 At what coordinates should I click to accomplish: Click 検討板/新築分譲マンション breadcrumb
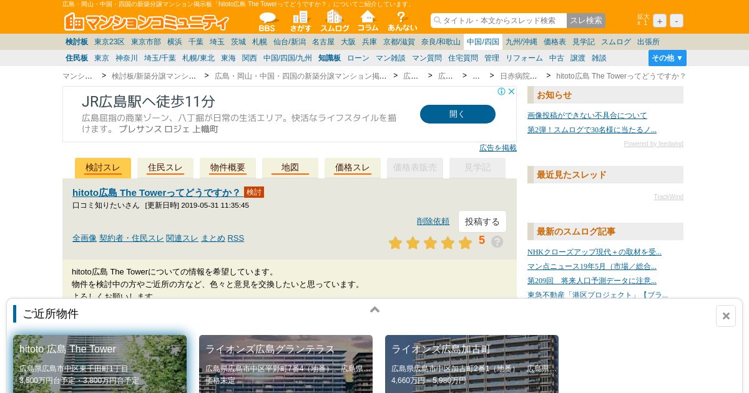[x=154, y=76]
